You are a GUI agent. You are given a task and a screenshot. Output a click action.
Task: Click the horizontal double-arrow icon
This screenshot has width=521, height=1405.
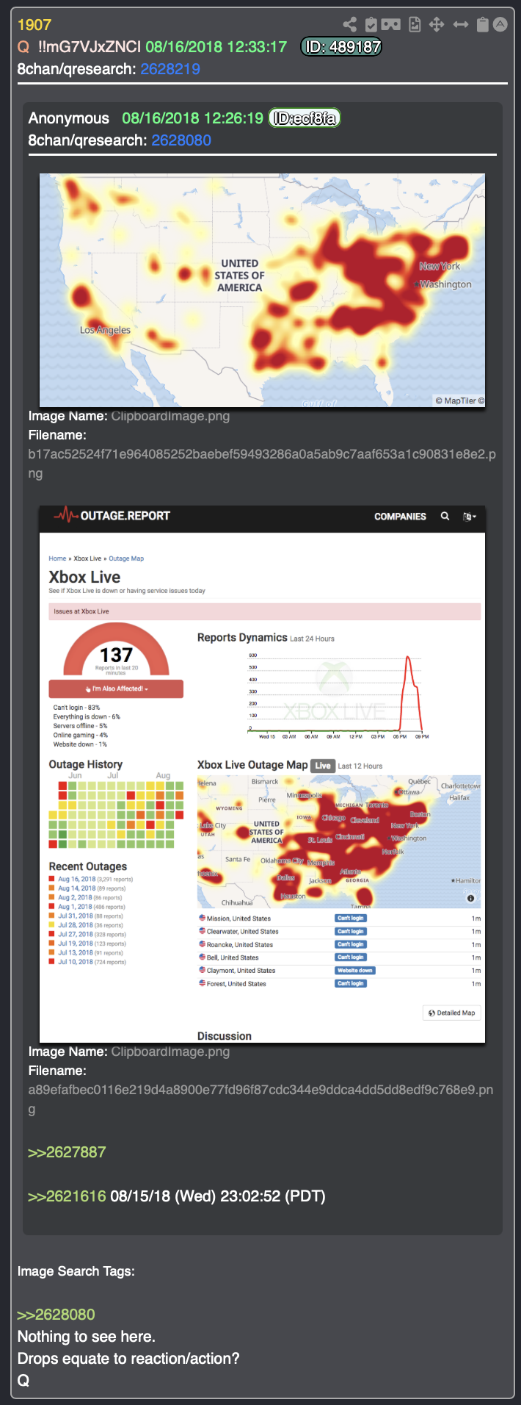tap(460, 24)
